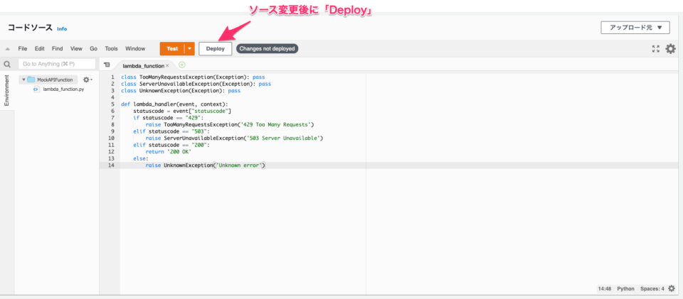Select lambda_function.py file icon in tree
Image resolution: width=683 pixels, height=299 pixels.
tap(36, 89)
